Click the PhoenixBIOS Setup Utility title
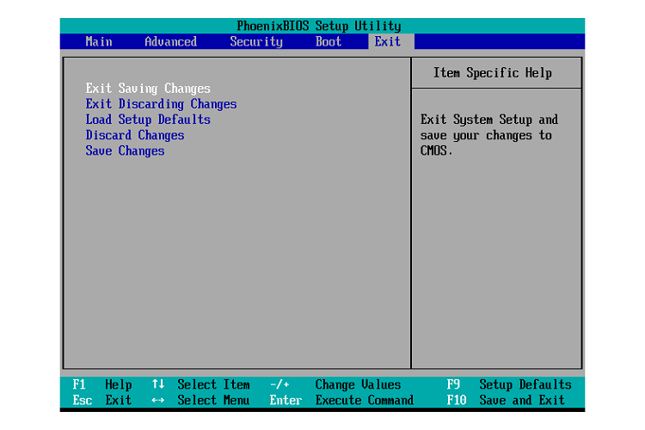This screenshot has width=645, height=430. pyautogui.click(x=319, y=26)
